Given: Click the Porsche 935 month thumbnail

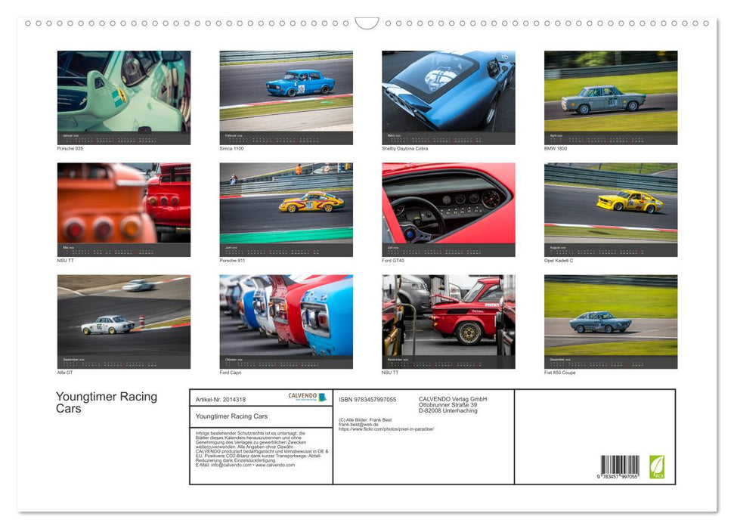Looking at the screenshot, I should (x=123, y=96).
